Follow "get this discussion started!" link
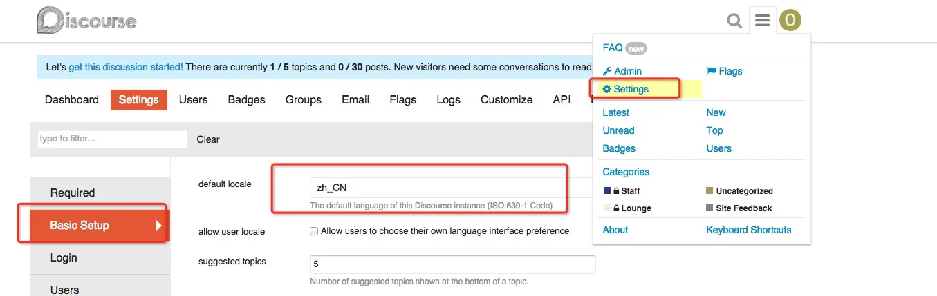937x296 pixels. point(126,68)
